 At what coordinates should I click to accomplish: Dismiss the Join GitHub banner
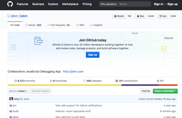click(169, 38)
